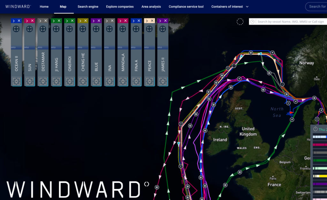The image size is (327, 200).
Task: Close the BLUE vessel card
Action: point(99,21)
